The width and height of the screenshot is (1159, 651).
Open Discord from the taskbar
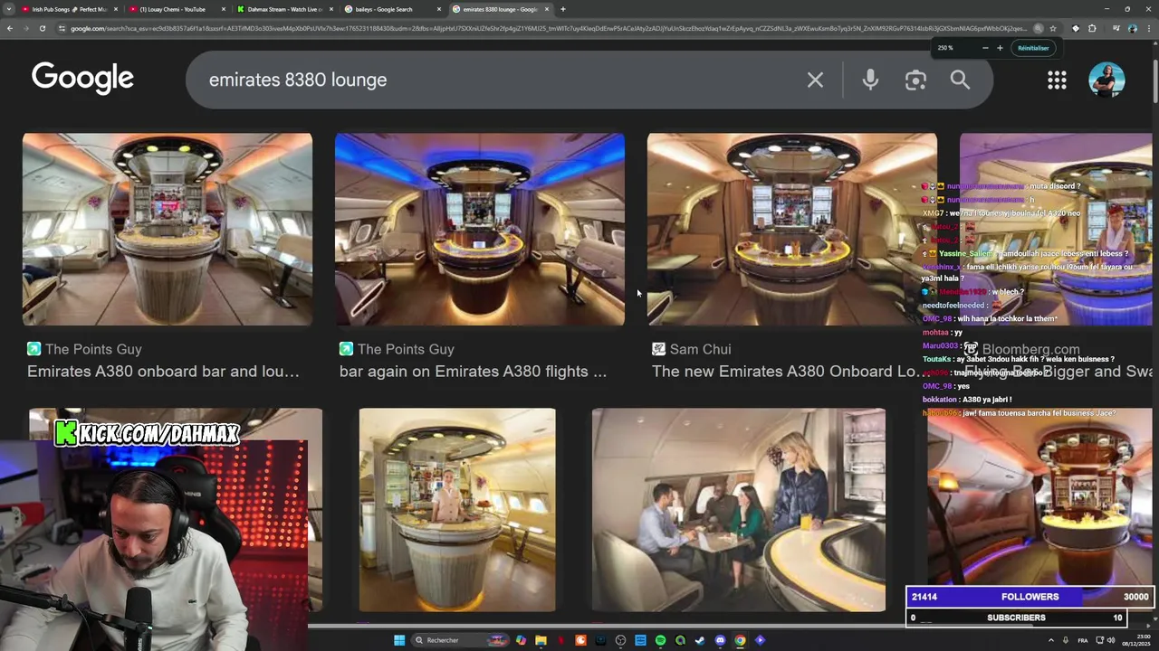(720, 640)
